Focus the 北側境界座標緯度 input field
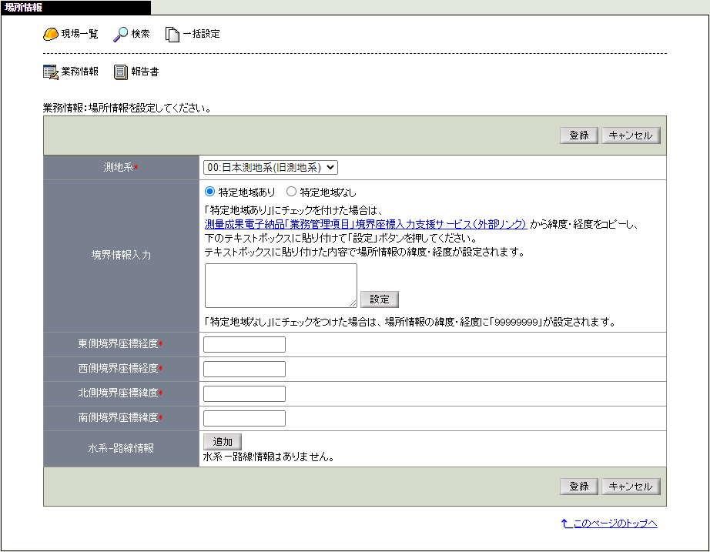 point(245,393)
